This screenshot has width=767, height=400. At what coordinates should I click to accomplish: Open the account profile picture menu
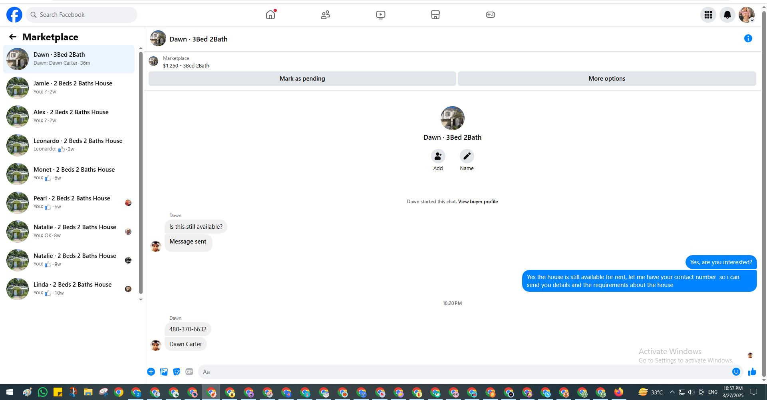pyautogui.click(x=747, y=15)
